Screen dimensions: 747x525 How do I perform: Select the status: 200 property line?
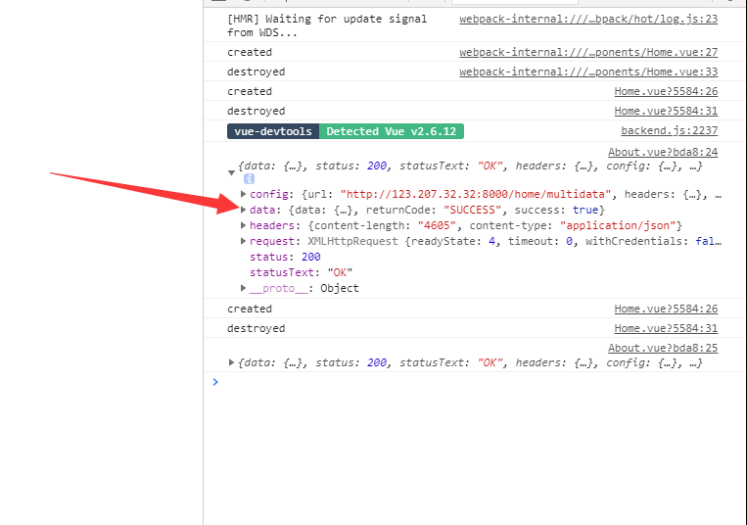pyautogui.click(x=285, y=257)
